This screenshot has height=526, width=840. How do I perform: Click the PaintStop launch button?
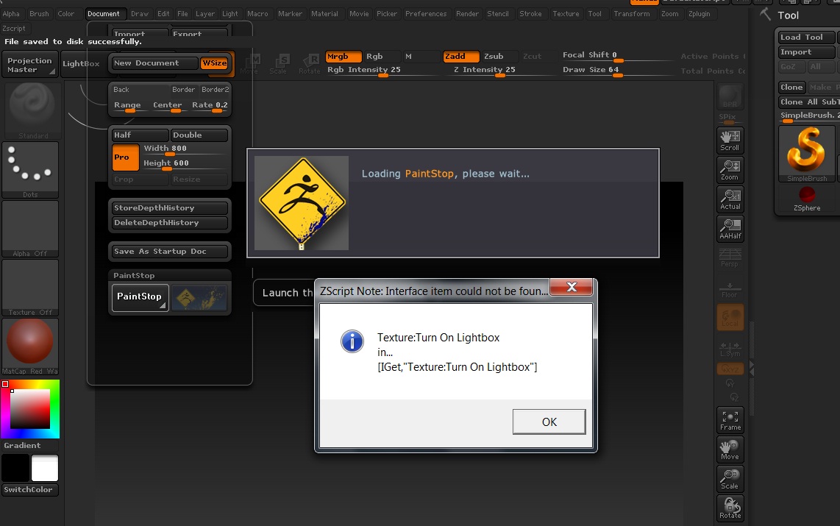140,297
